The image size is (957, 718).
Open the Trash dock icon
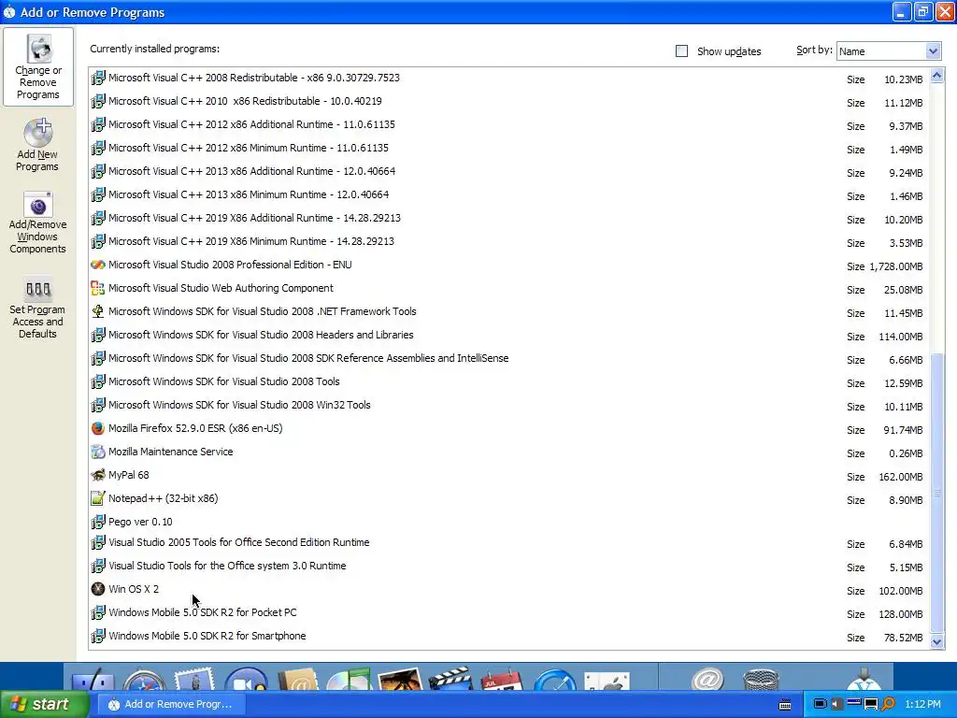761,679
